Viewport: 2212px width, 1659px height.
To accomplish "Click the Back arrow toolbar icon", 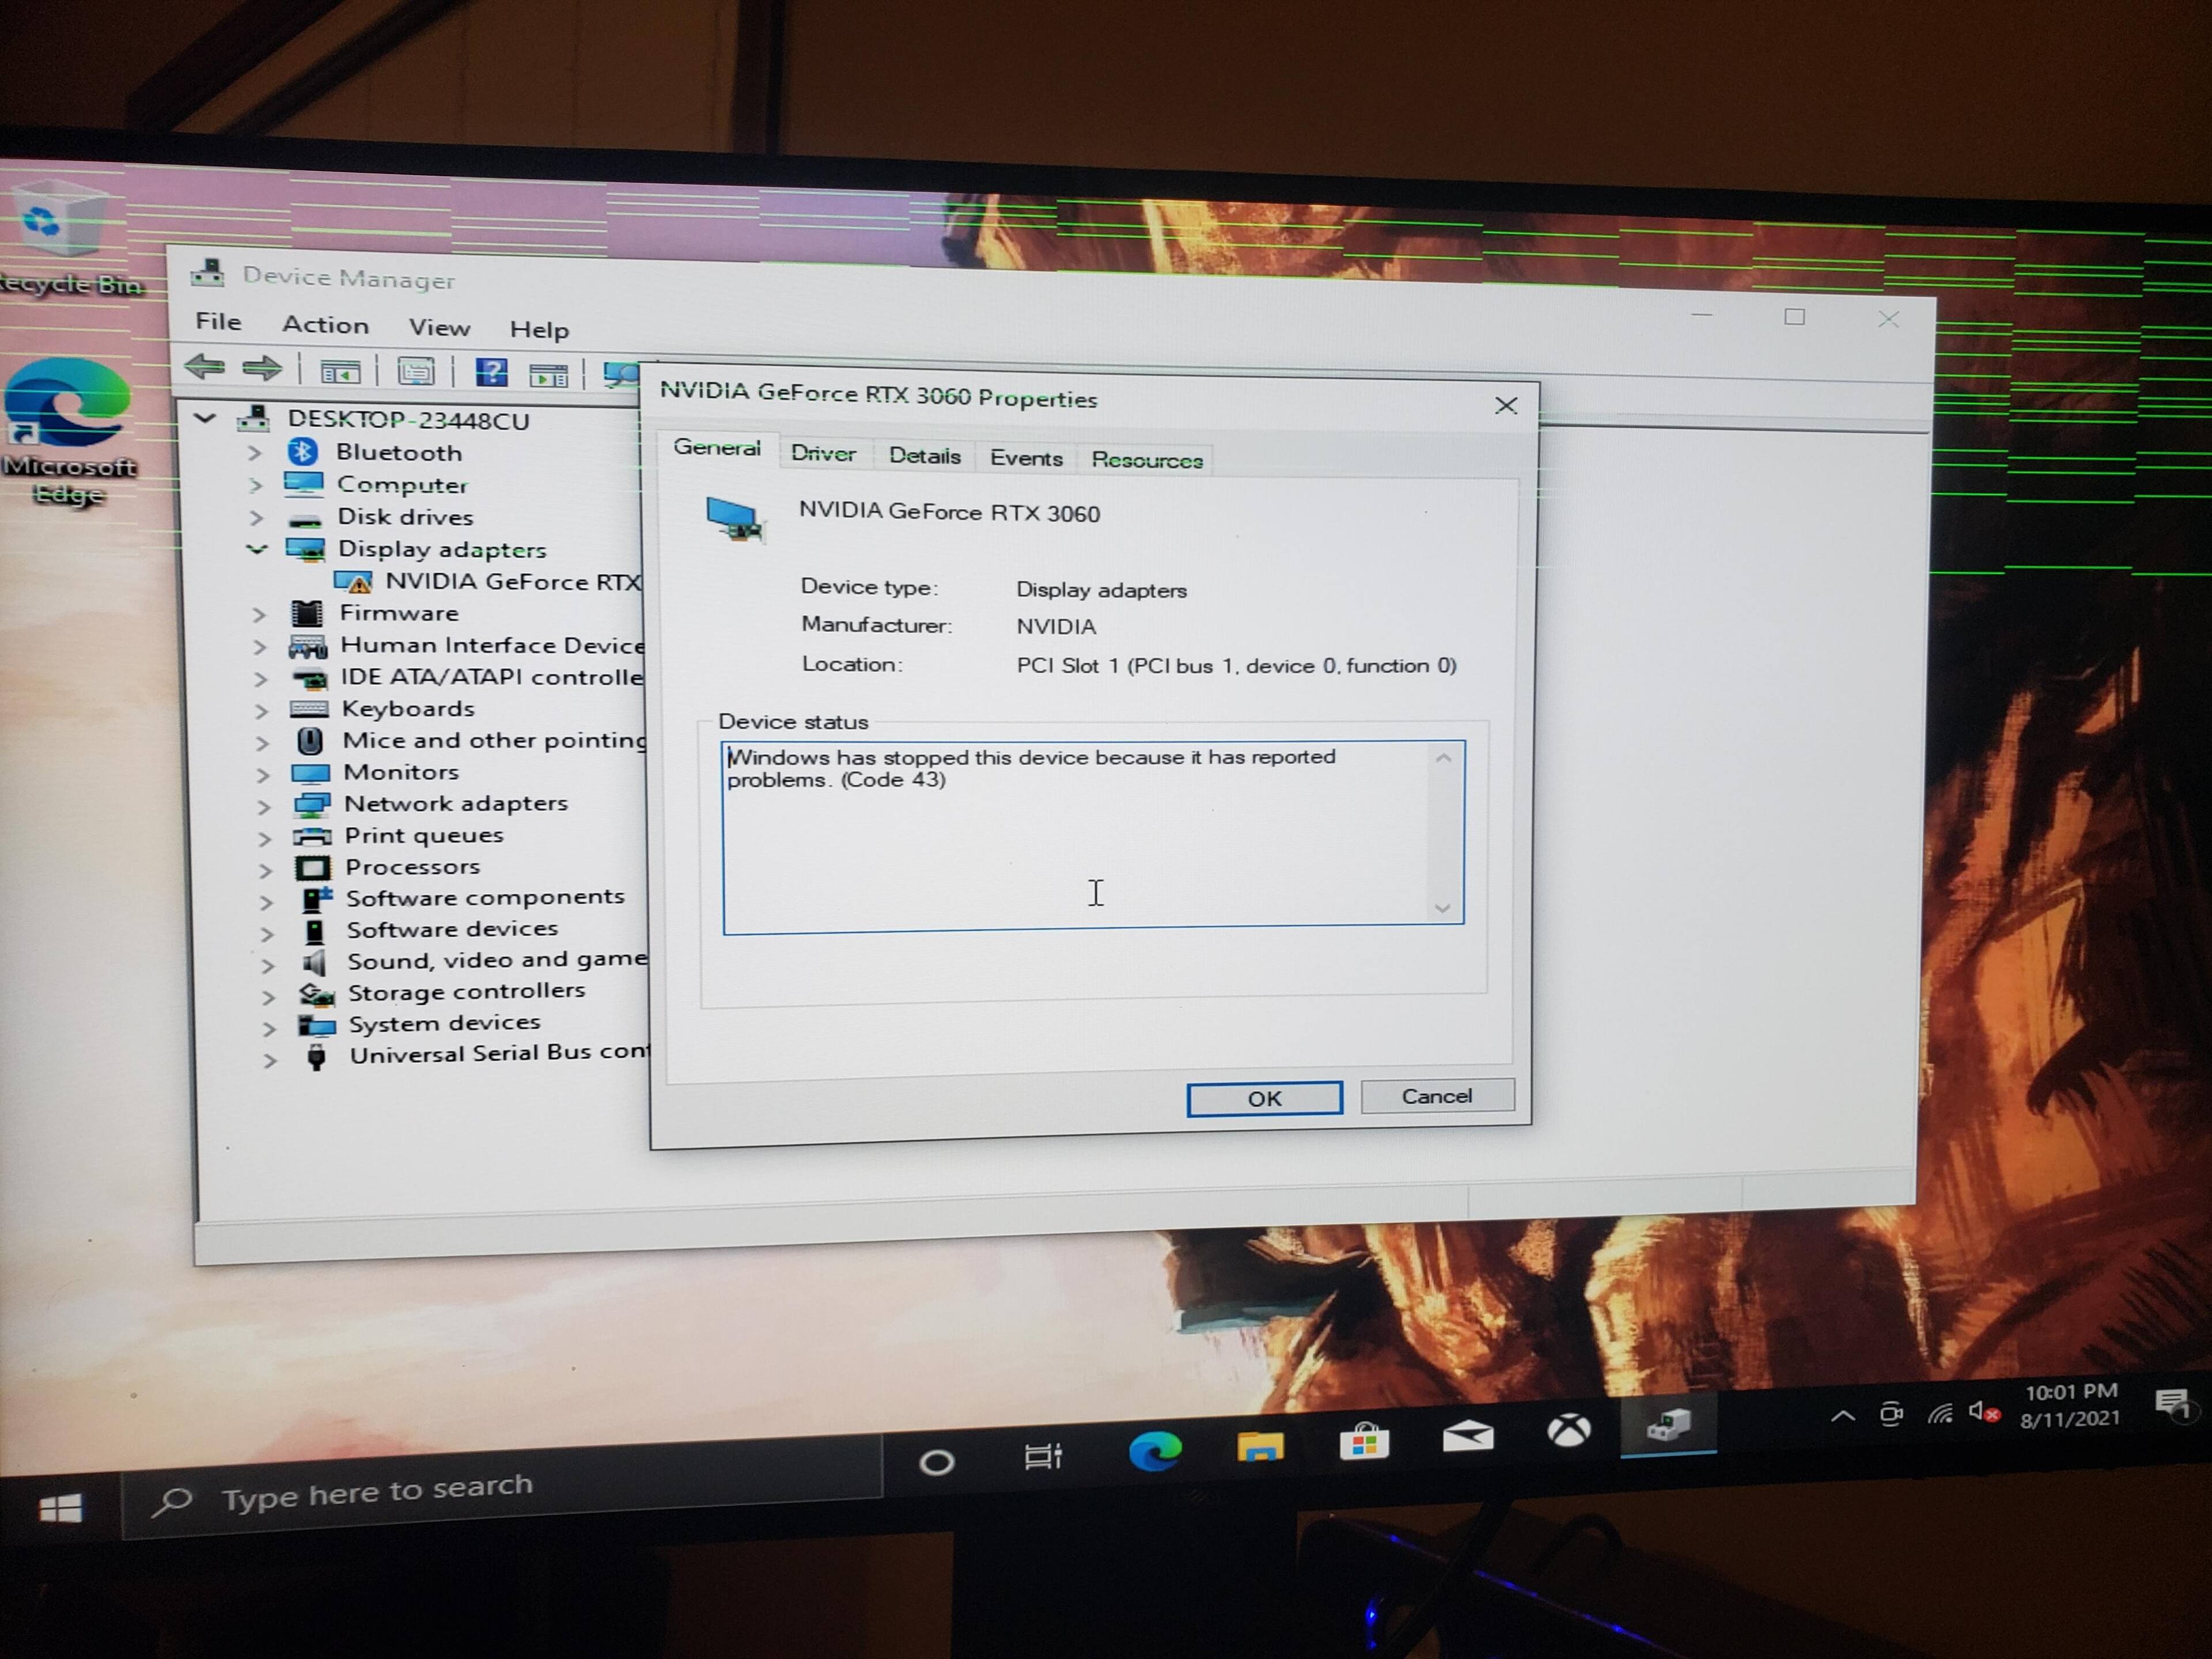I will 205,367.
